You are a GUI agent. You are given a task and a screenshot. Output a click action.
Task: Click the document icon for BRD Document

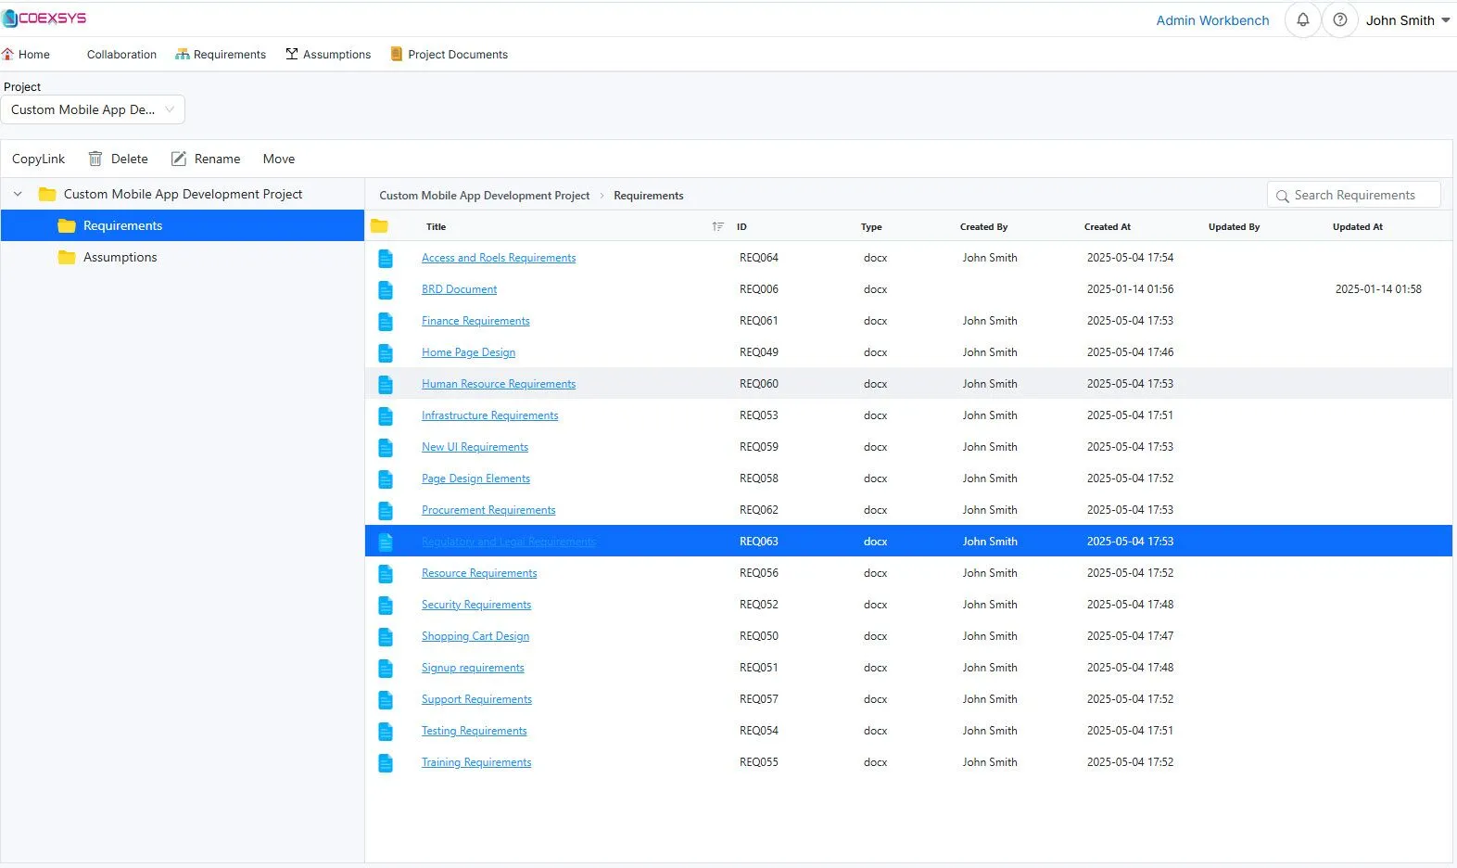point(386,290)
